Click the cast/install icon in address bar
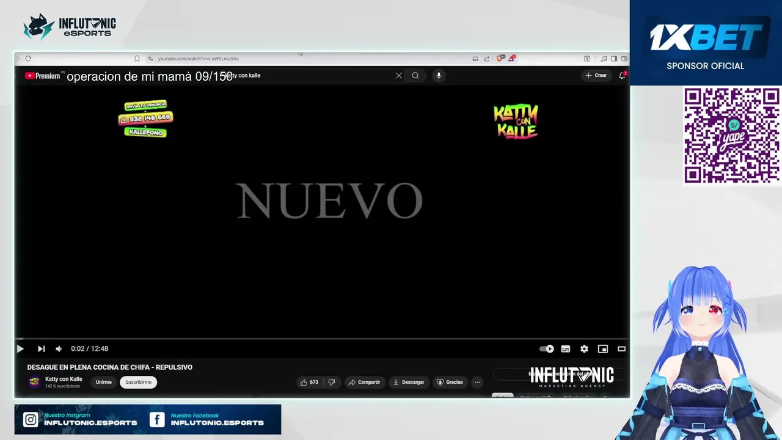This screenshot has height=440, width=782. (475, 59)
